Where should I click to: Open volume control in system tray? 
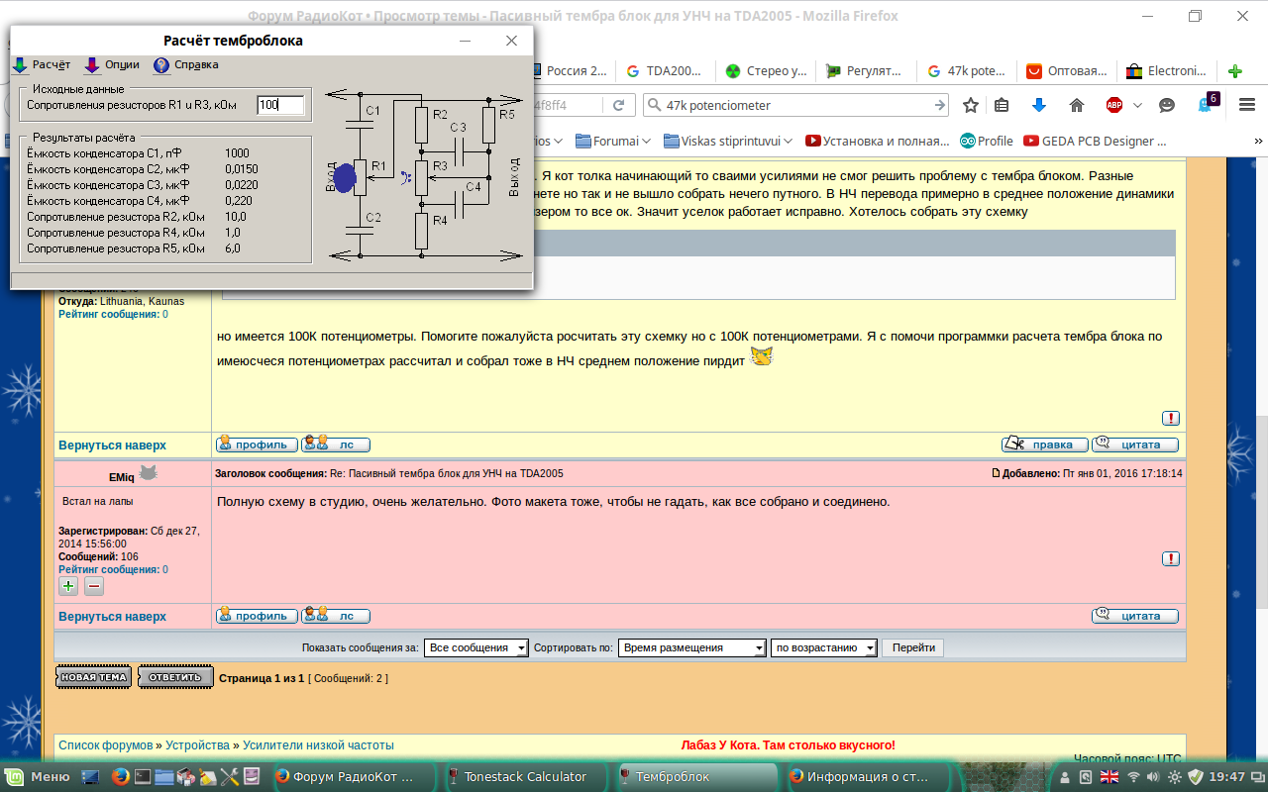pos(1152,777)
